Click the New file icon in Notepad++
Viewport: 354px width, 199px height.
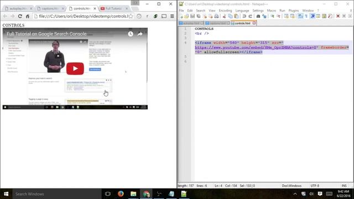(x=181, y=16)
